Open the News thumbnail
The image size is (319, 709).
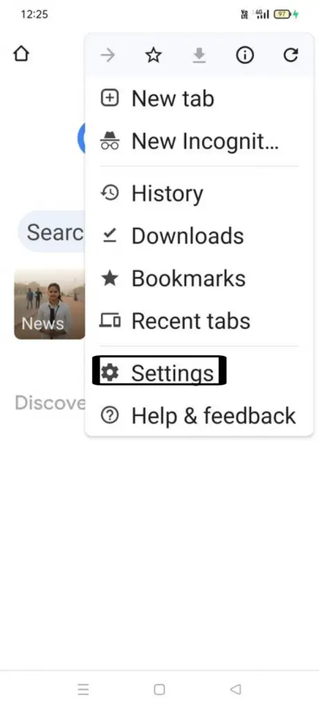(x=50, y=304)
